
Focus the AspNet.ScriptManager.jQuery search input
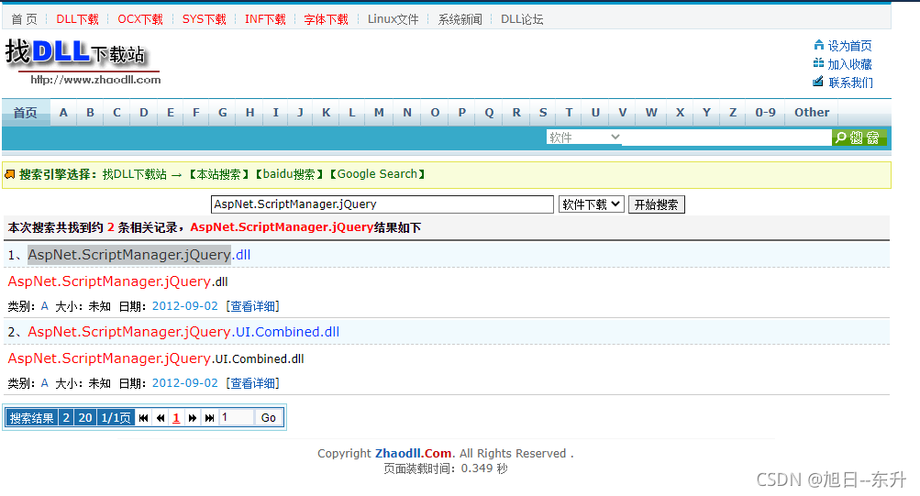tap(382, 204)
